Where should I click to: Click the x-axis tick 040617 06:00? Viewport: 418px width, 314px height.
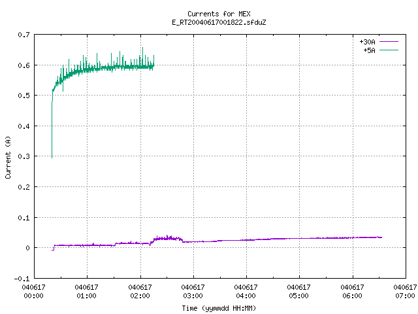[352, 292]
